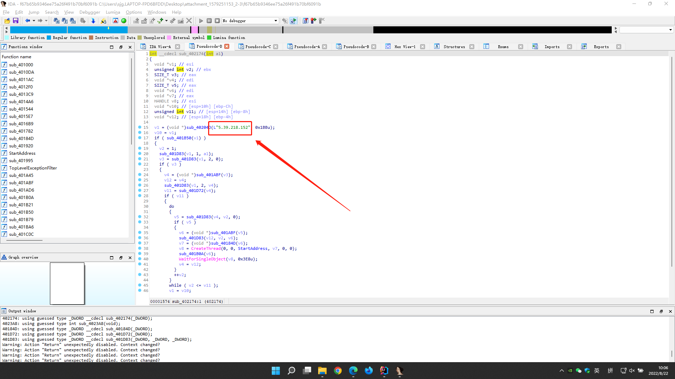Switch to the Hex View-1 tab
Viewport: 675px width, 379px height.
(x=405, y=47)
